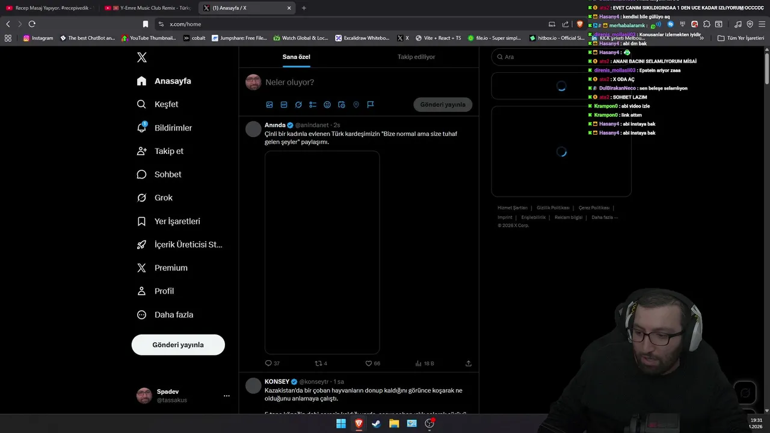View analytics of the Anında post
The height and width of the screenshot is (433, 770).
(x=425, y=363)
